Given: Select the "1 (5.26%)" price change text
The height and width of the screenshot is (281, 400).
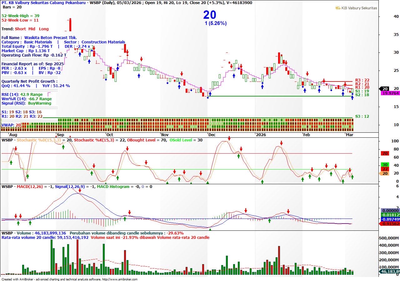Looking at the screenshot, I should click(x=216, y=23).
